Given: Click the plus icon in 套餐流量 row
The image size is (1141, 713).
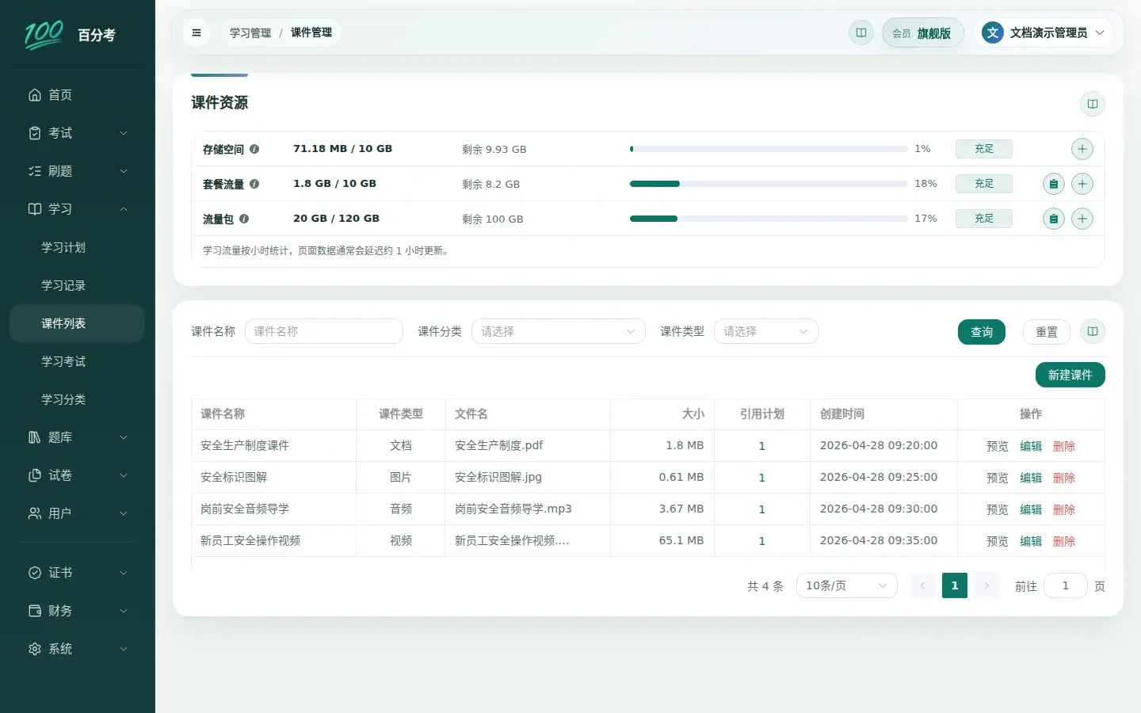Looking at the screenshot, I should pos(1082,184).
